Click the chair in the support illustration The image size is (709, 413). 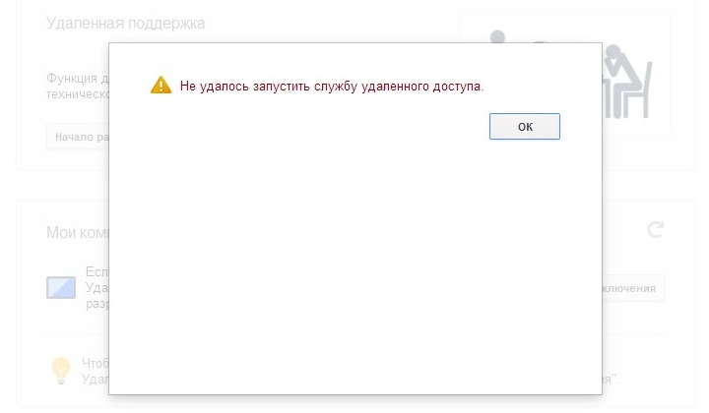point(638,88)
